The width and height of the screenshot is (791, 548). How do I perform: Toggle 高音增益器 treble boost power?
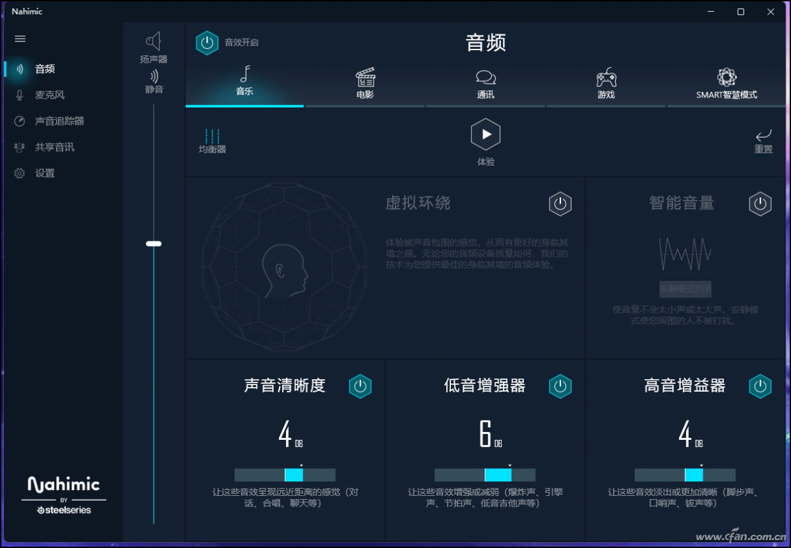760,386
